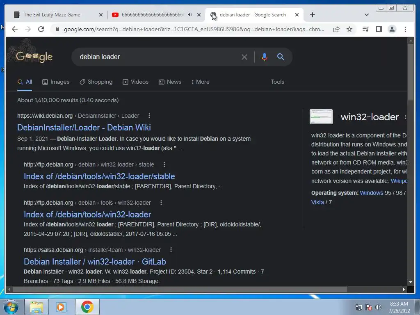
Task: Expand the tab search dropdown
Action: (x=366, y=15)
